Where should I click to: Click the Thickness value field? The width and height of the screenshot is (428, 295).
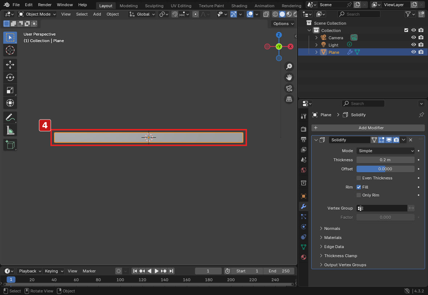pyautogui.click(x=385, y=160)
